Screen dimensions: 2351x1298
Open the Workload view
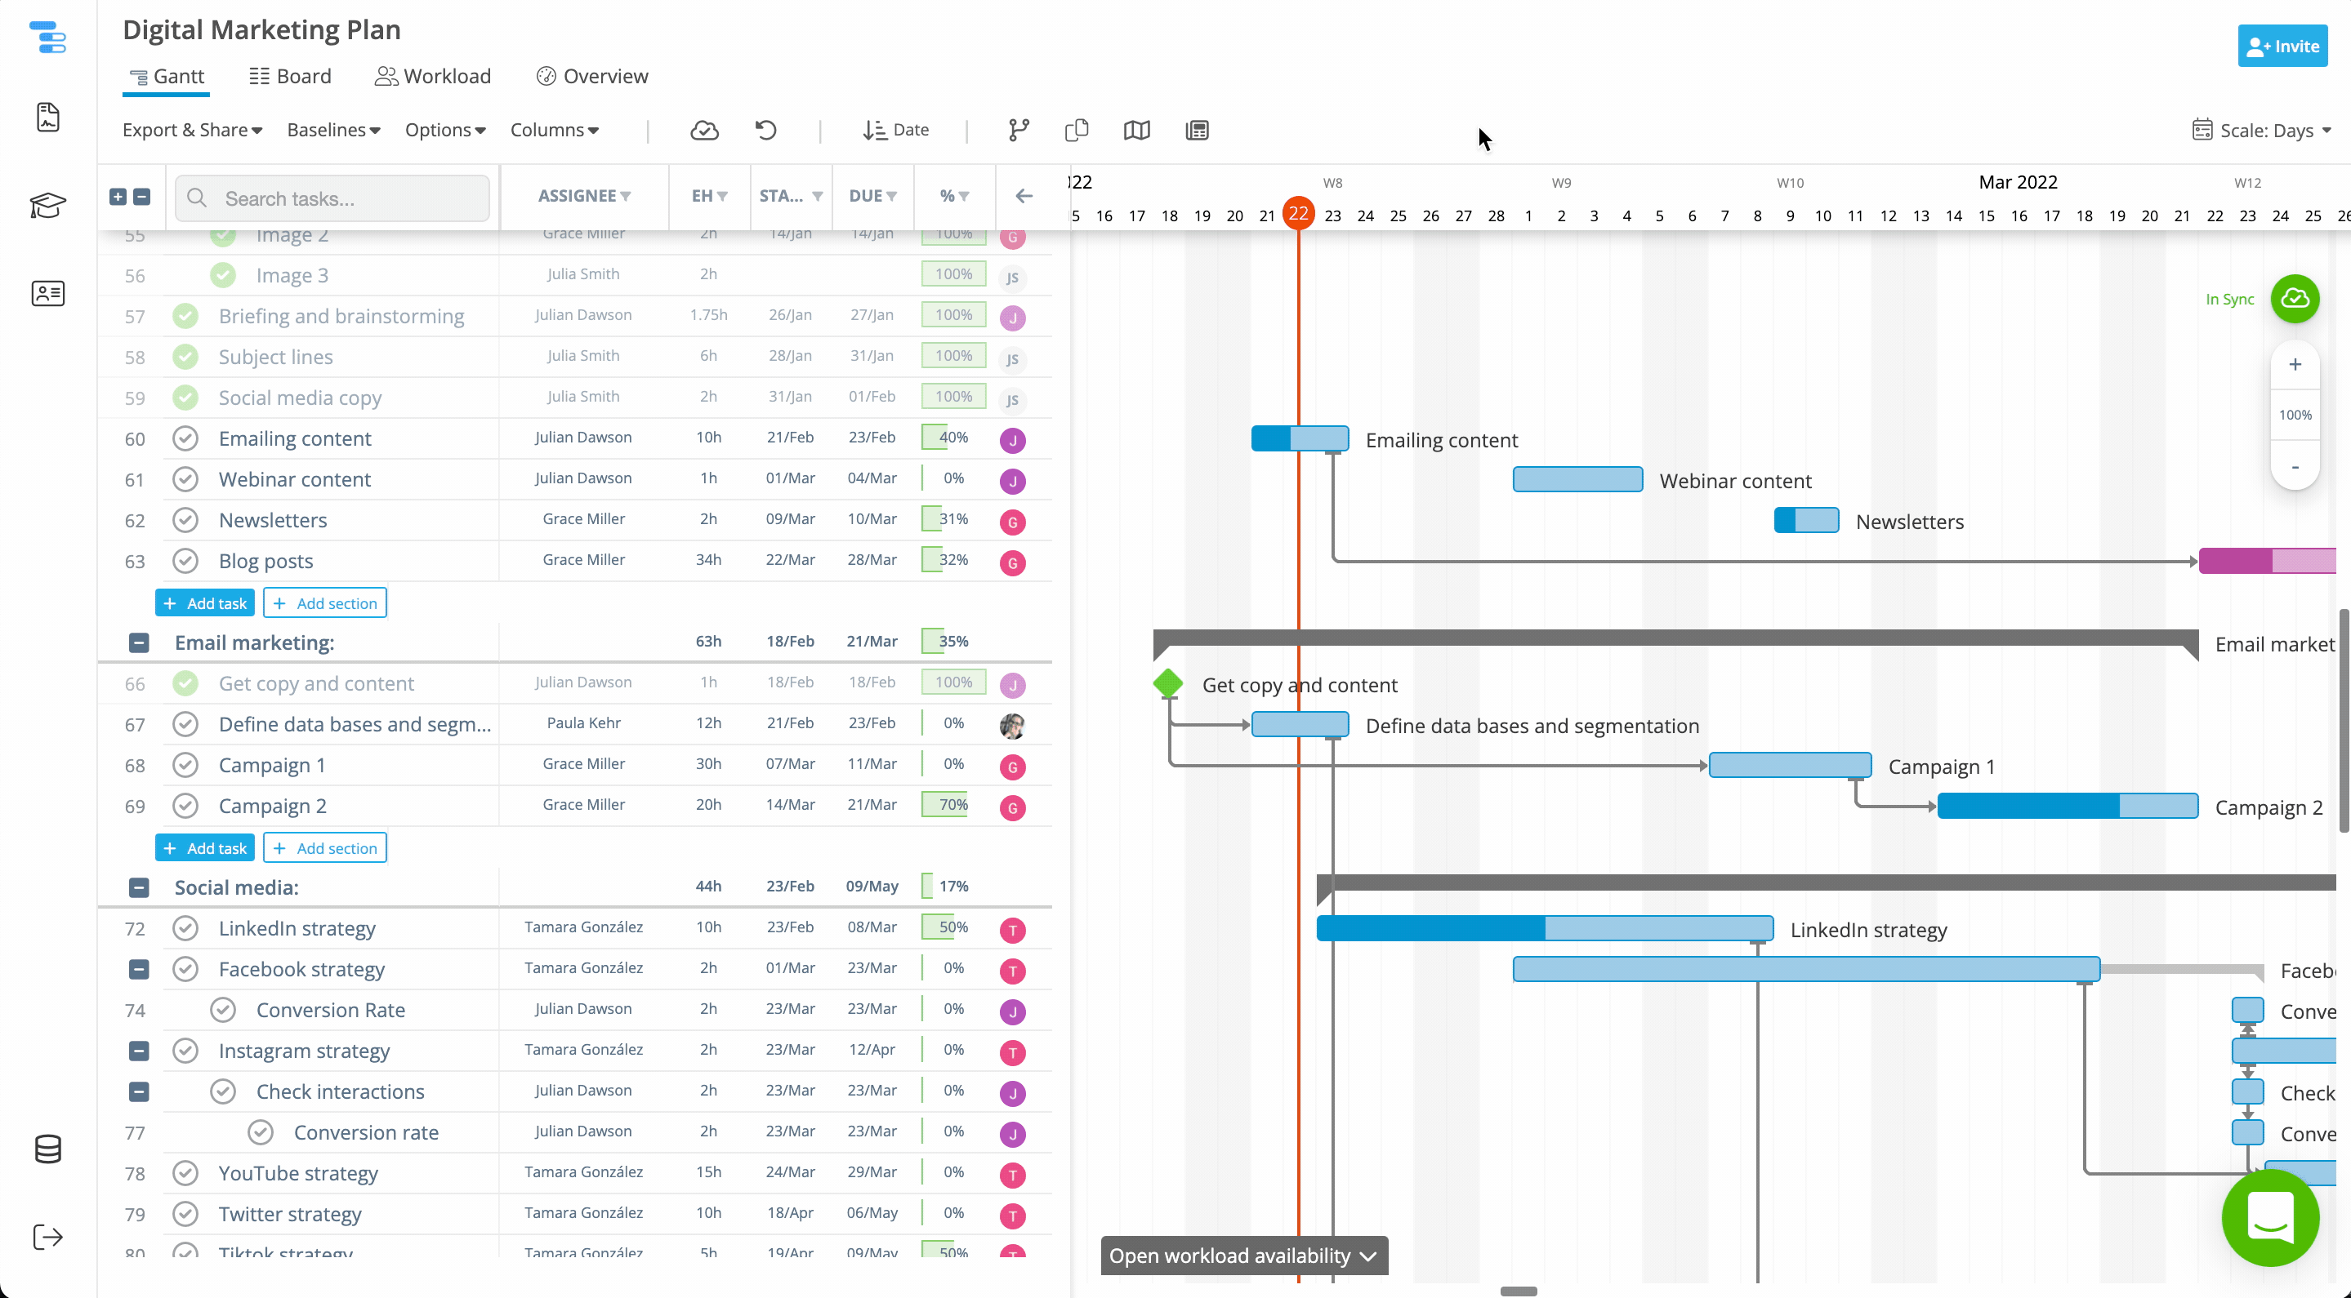pyautogui.click(x=434, y=76)
